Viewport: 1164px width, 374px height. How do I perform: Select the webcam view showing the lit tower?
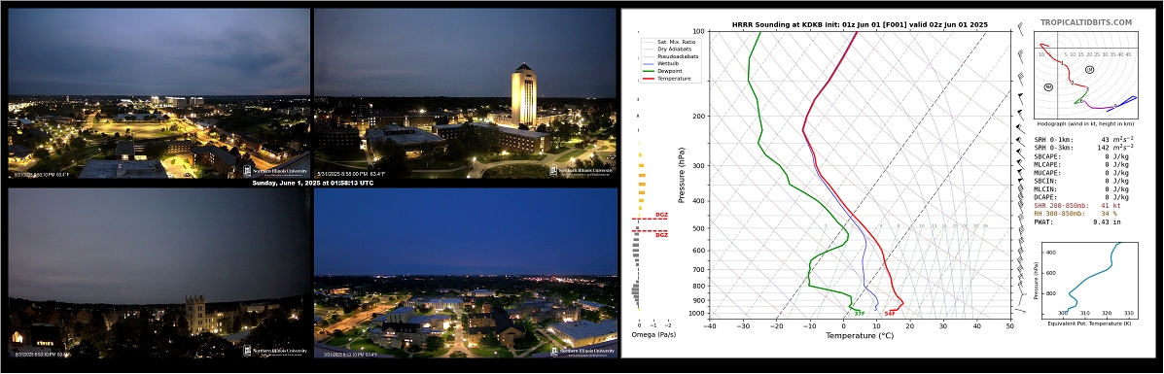coord(466,93)
